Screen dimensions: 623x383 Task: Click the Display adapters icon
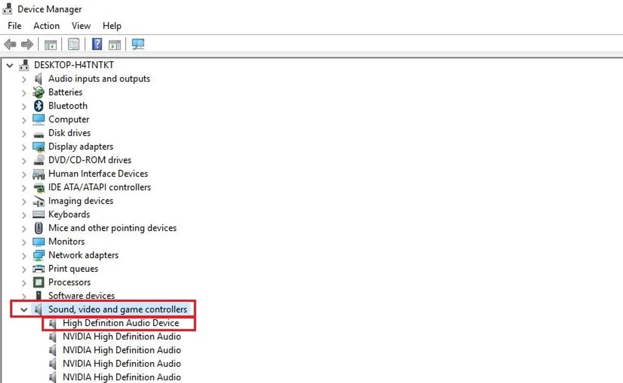38,147
